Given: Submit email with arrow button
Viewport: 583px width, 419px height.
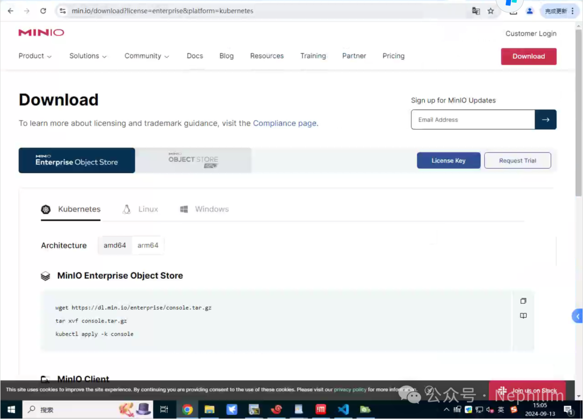Looking at the screenshot, I should coord(545,120).
